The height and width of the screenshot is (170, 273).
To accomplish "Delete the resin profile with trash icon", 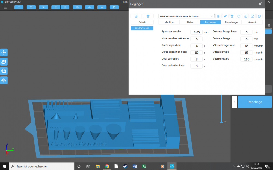I will pyautogui.click(x=232, y=16).
